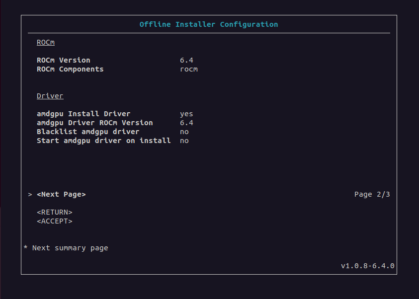Click the ROCm section heading

[x=46, y=42]
